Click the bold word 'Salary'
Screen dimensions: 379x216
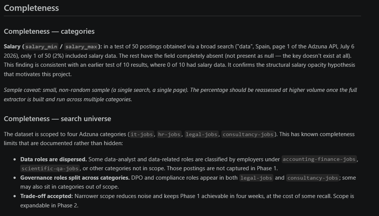(x=12, y=46)
